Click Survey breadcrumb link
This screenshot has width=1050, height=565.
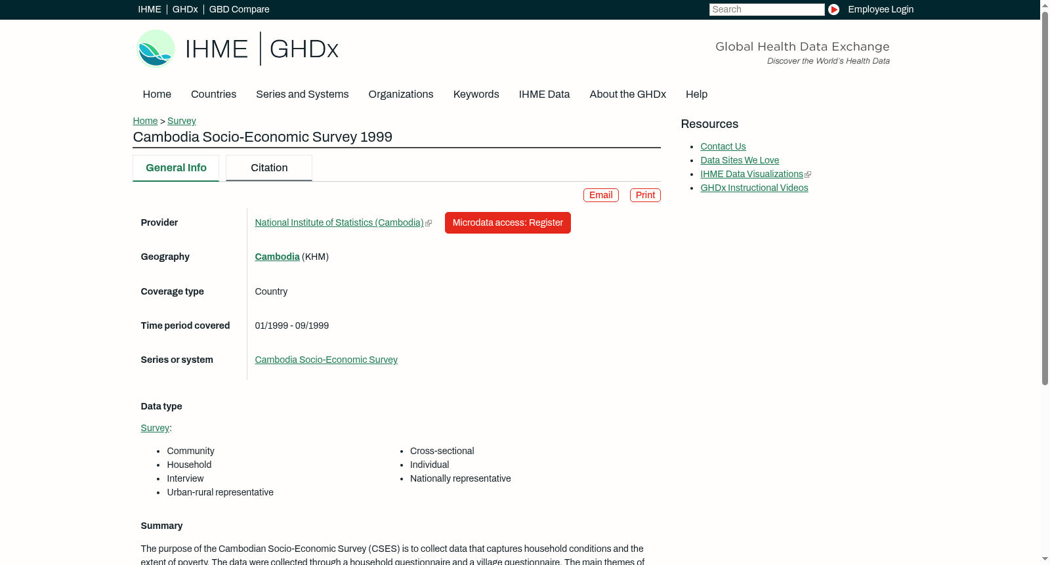click(x=182, y=121)
